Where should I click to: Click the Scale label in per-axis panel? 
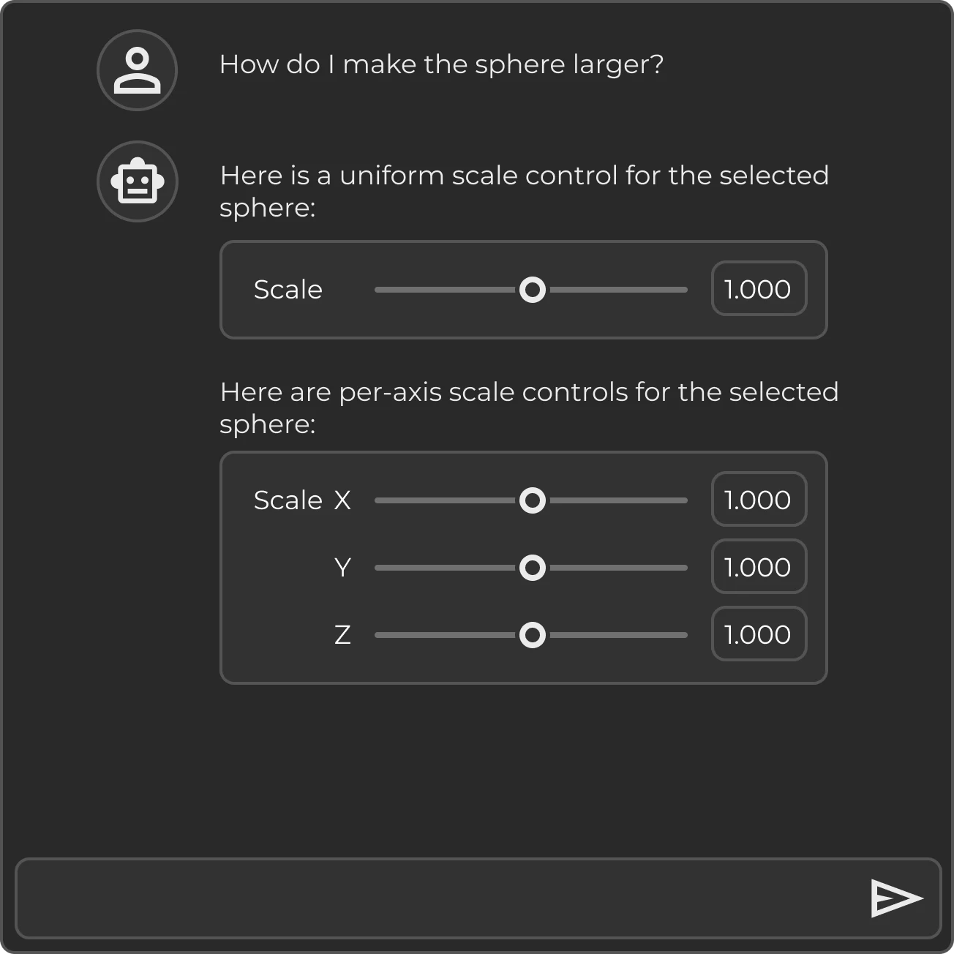click(288, 500)
